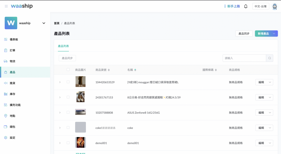Expand the ASUS Zenfone8 row details

click(60, 112)
